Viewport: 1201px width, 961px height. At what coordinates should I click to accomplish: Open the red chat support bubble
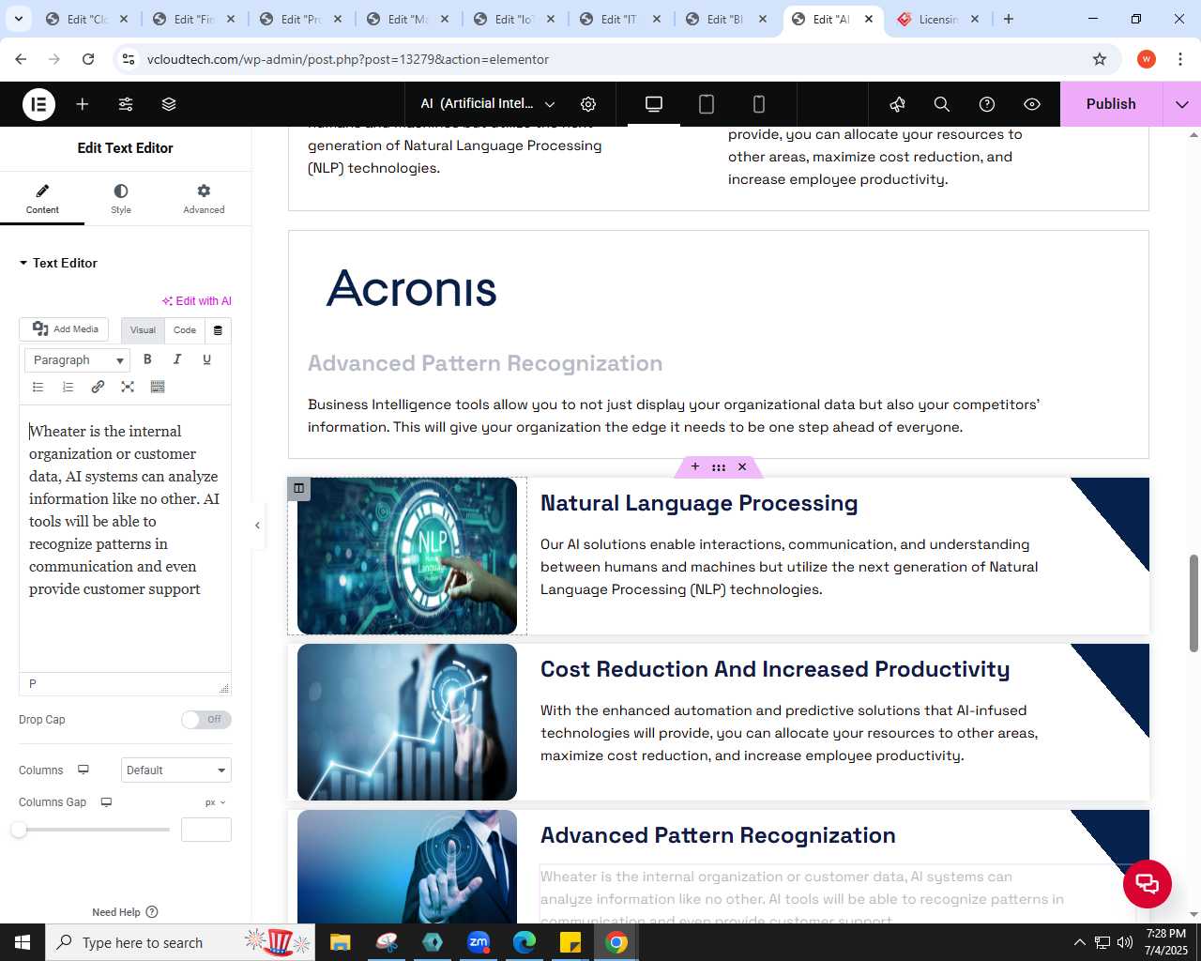click(1148, 884)
